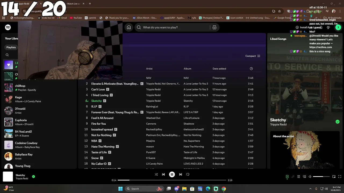This screenshot has width=344, height=193.
Task: Show hidden system tray icons
Action: point(310,189)
